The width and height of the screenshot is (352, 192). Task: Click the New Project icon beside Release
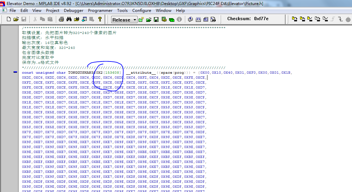(141, 19)
